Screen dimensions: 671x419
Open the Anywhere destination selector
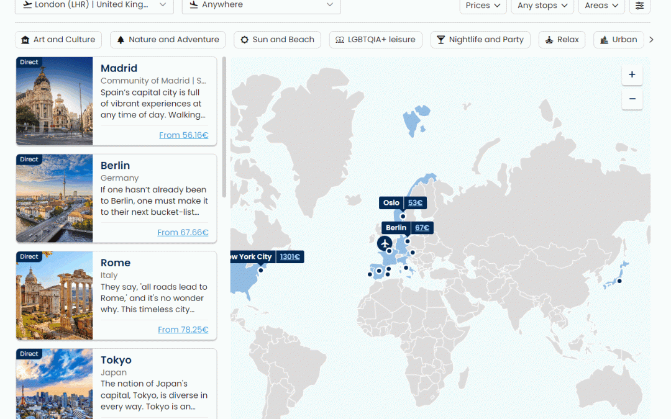point(261,5)
